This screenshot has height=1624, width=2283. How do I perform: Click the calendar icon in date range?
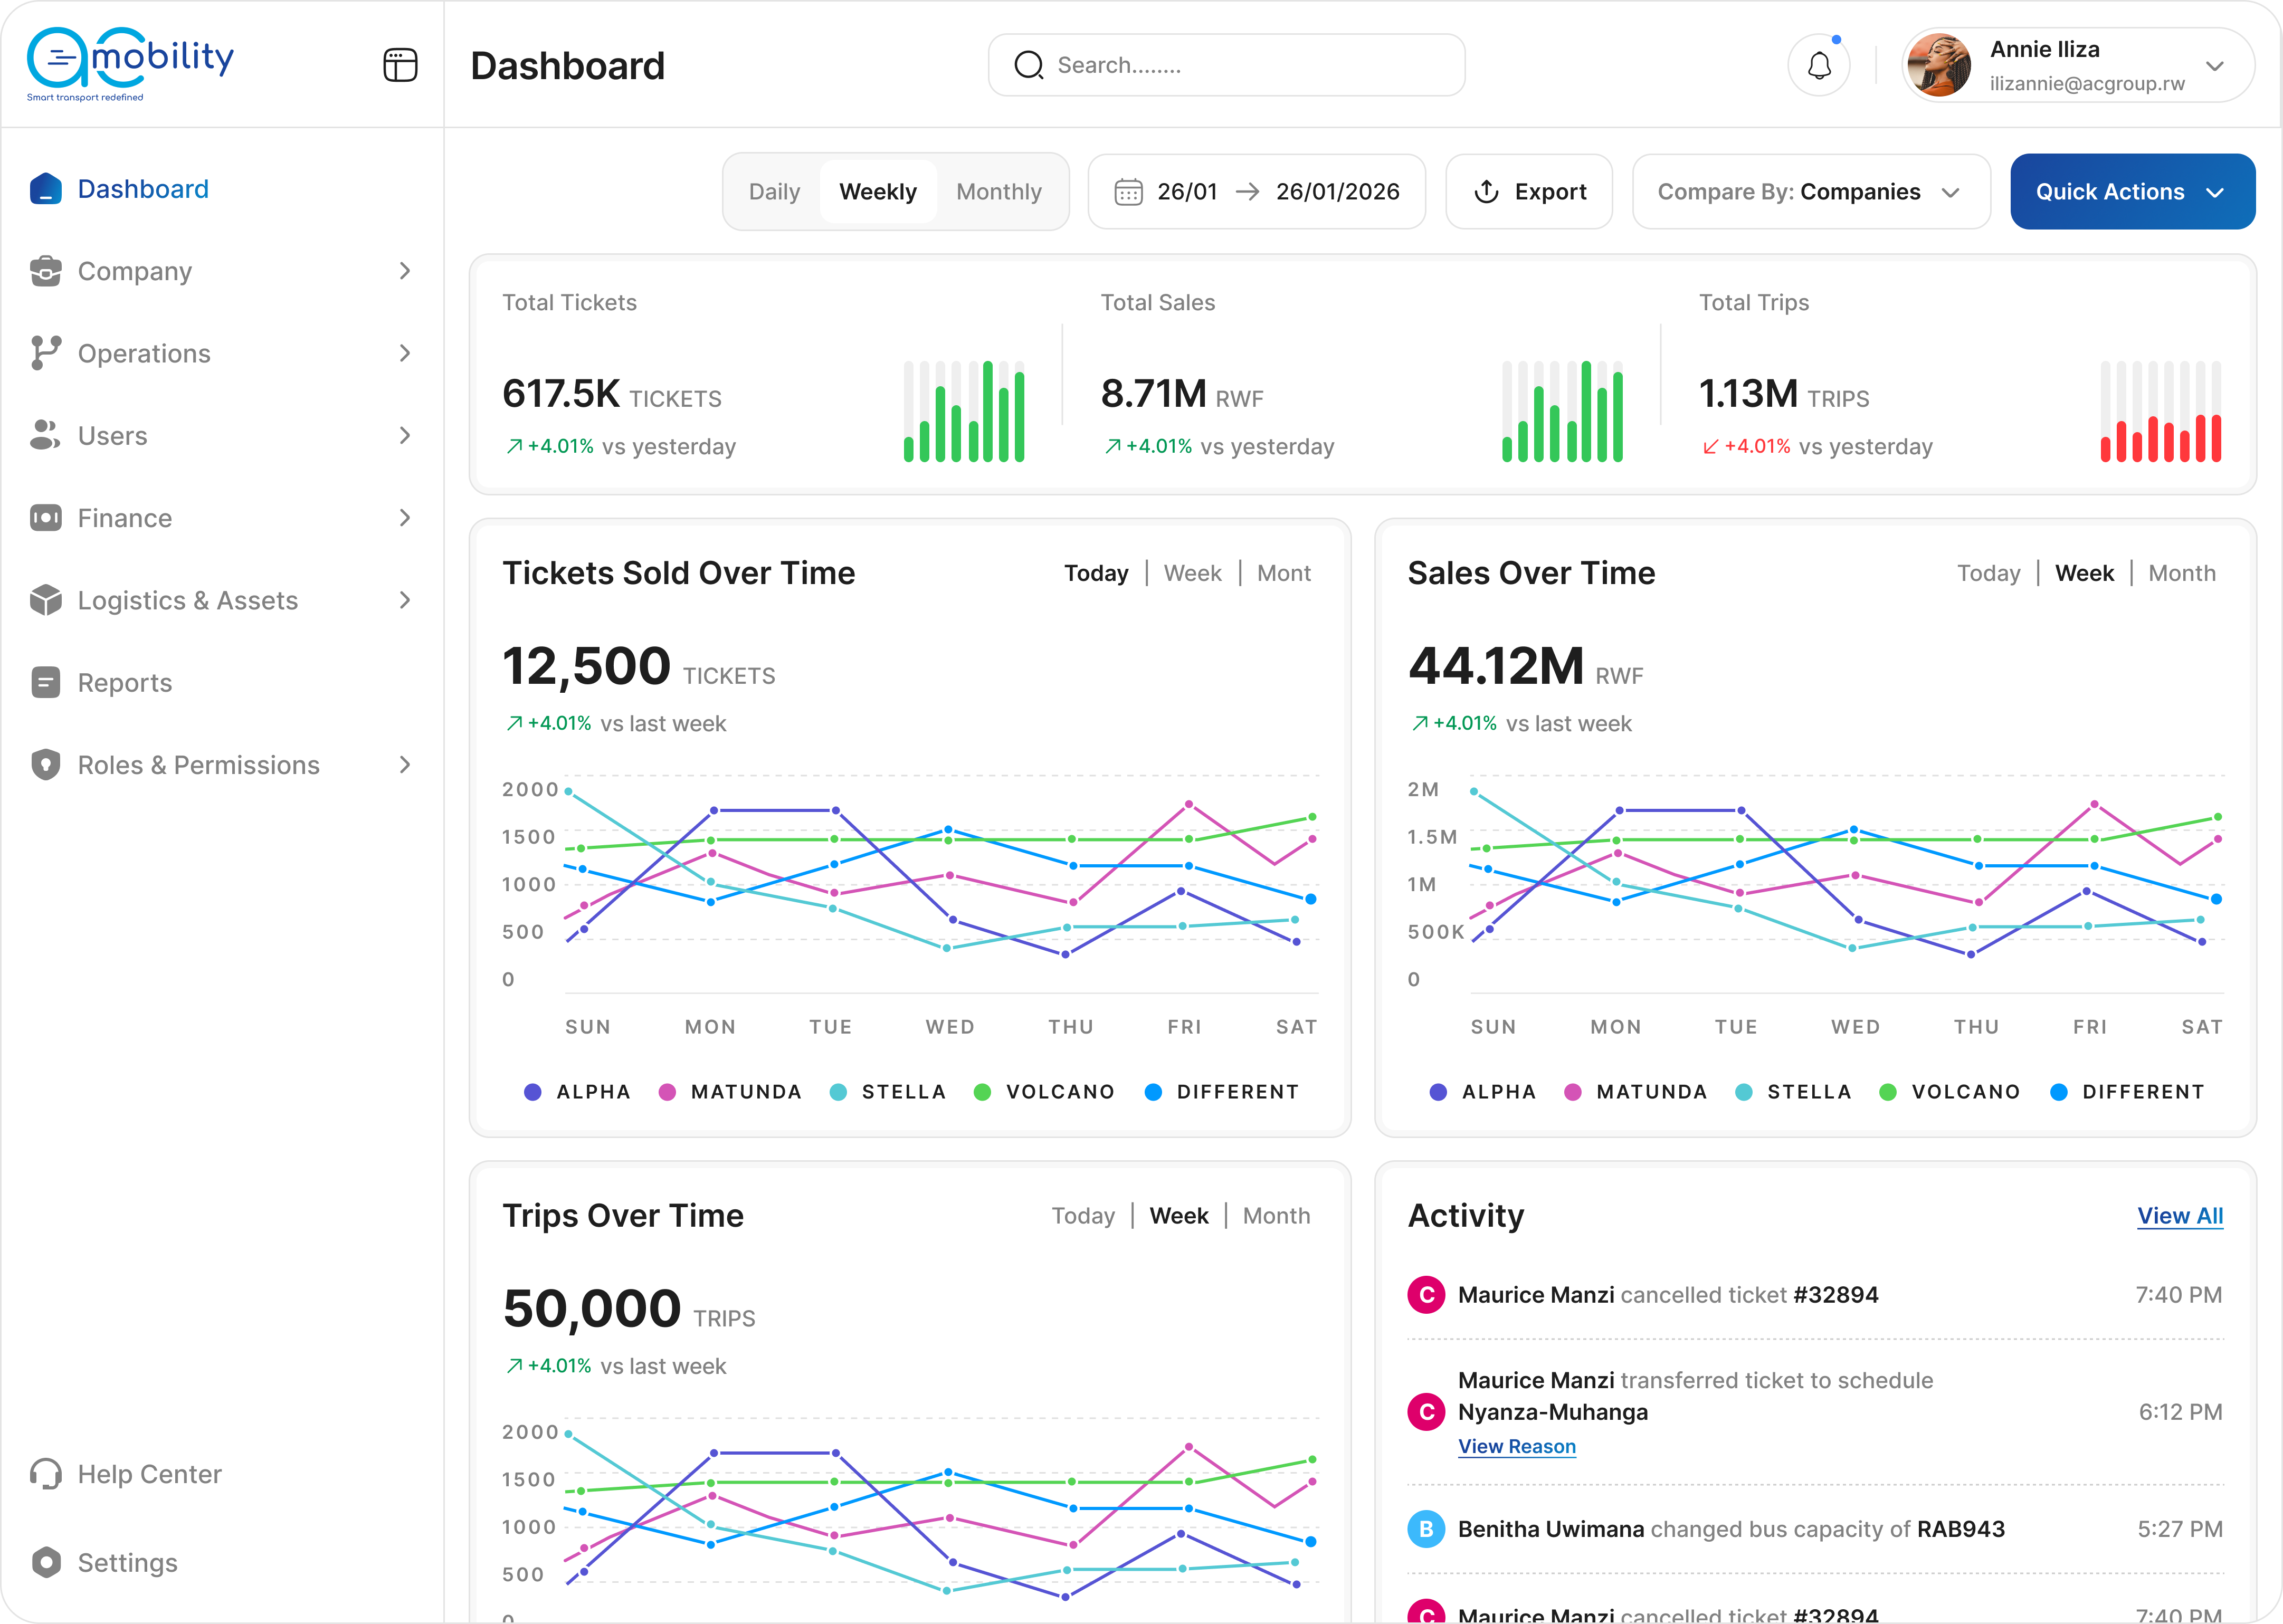pyautogui.click(x=1128, y=192)
